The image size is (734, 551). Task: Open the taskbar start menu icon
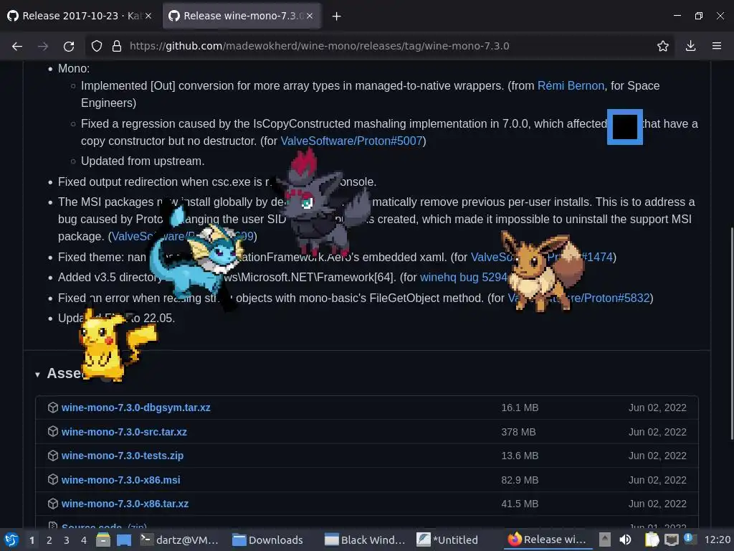(11, 540)
